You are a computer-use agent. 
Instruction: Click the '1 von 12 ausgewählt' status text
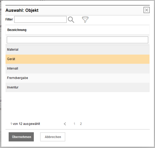(25, 124)
